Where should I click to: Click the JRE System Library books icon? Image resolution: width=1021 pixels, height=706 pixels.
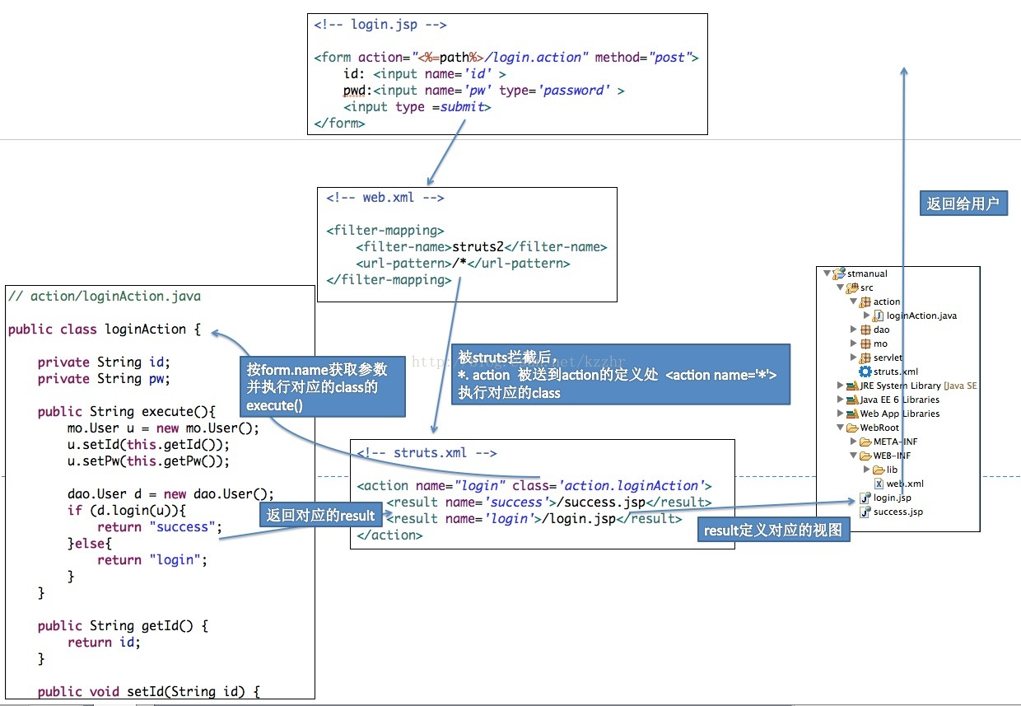point(852,386)
